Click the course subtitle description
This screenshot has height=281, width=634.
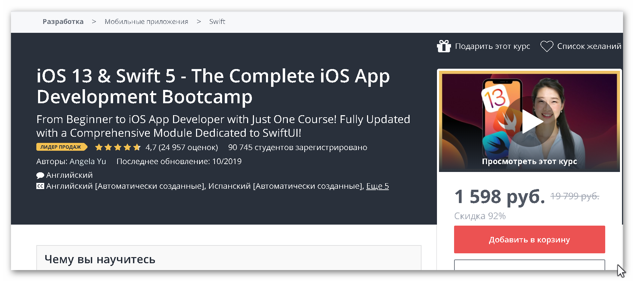[x=223, y=126]
